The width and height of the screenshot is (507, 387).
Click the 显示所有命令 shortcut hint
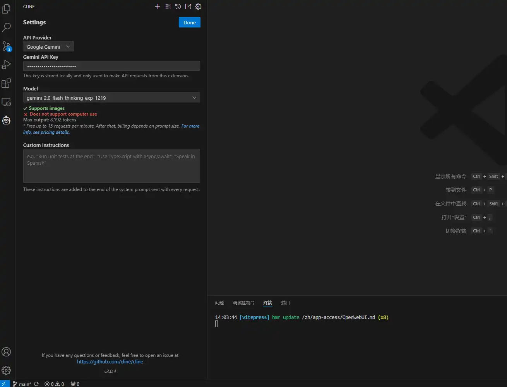click(450, 176)
